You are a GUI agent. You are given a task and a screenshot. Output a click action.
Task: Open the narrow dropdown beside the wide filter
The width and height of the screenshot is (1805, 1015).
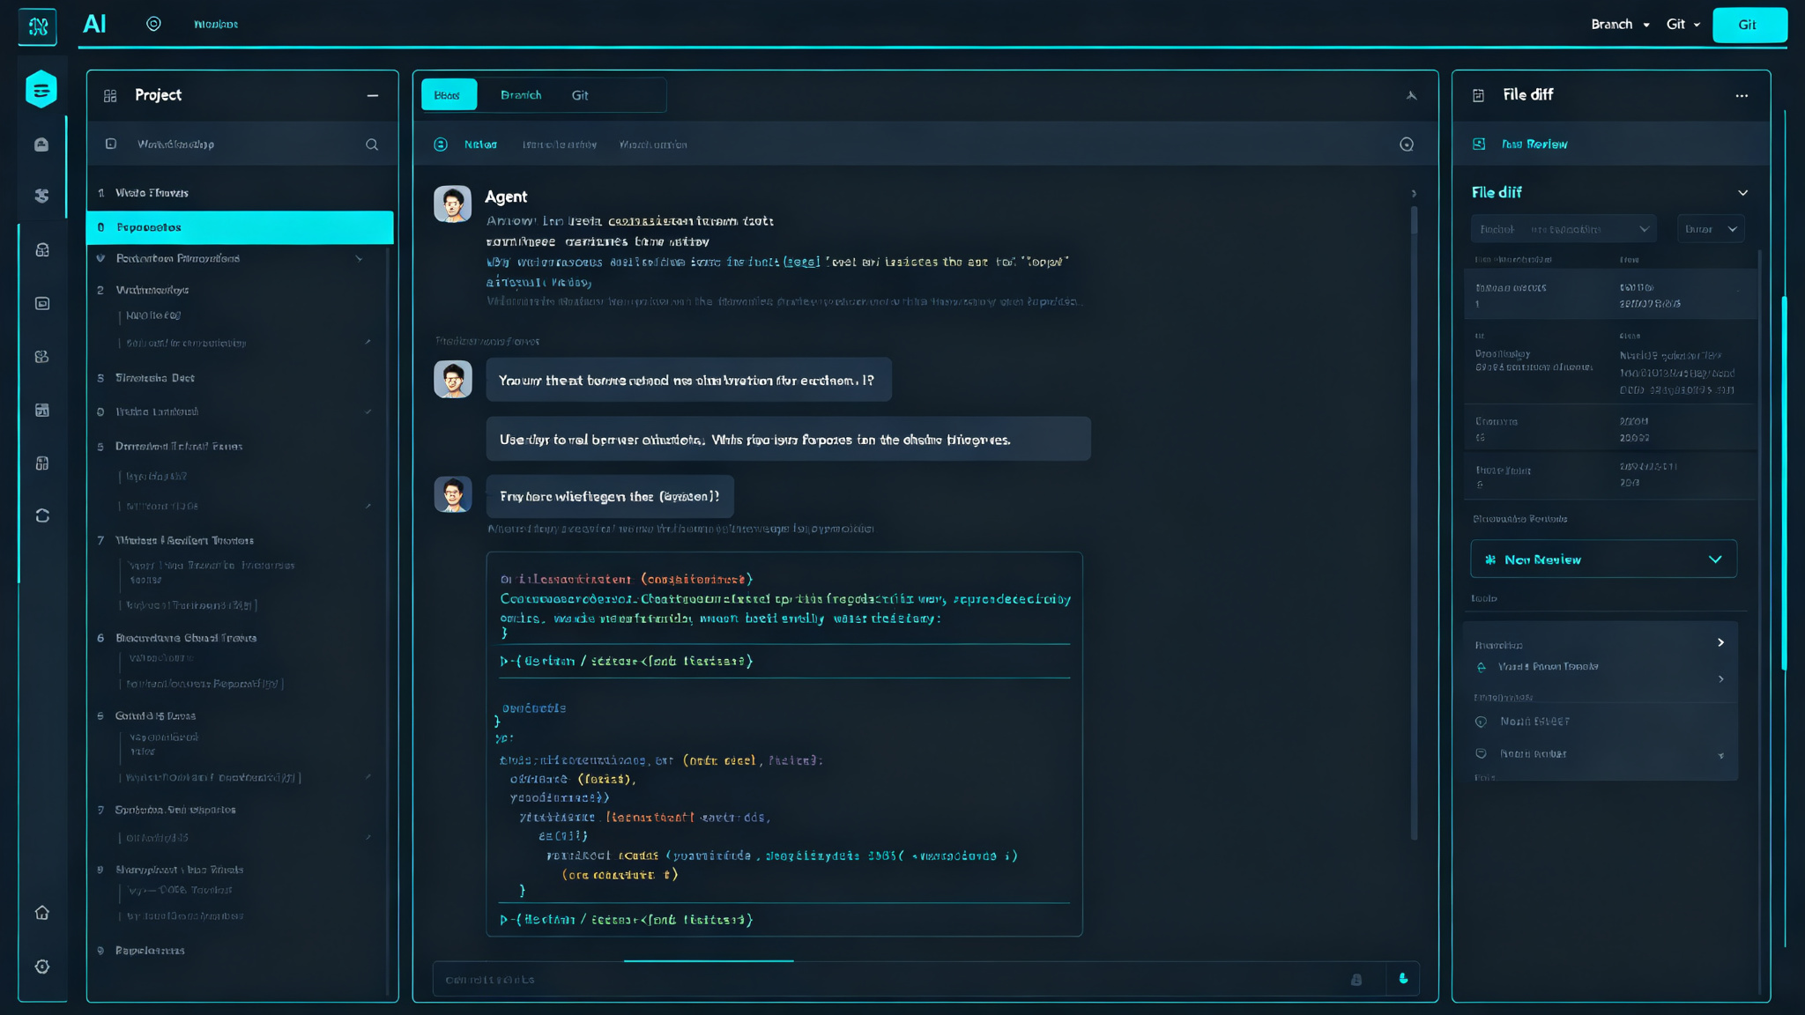pos(1711,229)
